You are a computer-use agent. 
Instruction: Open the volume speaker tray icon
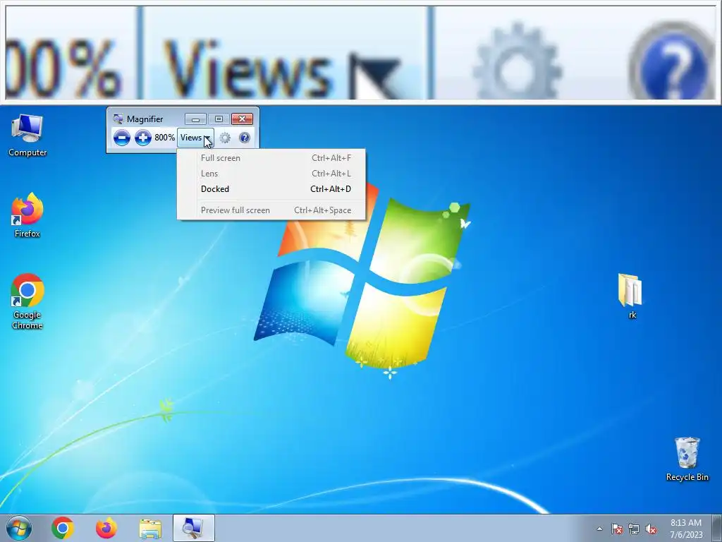[x=651, y=529]
